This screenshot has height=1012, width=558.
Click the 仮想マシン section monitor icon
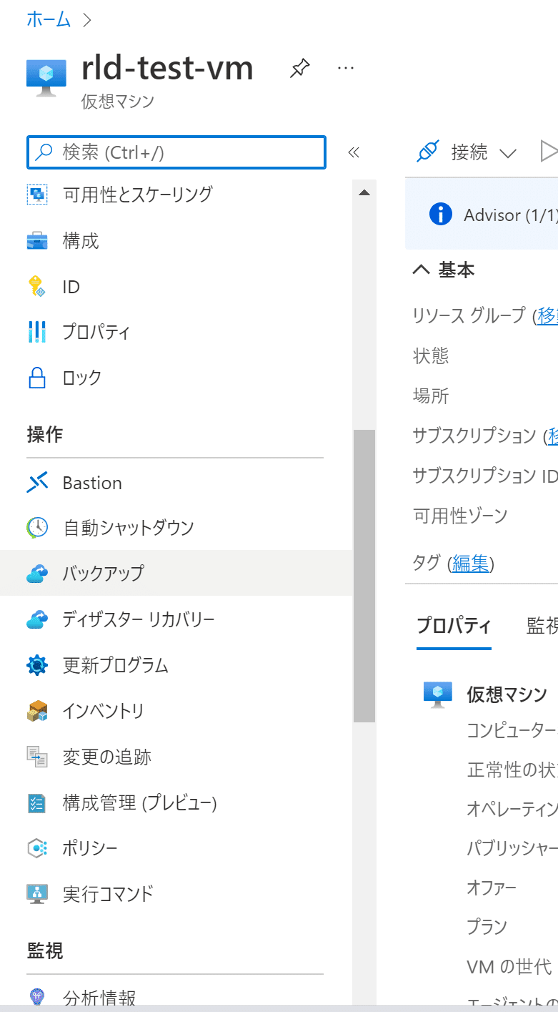click(438, 694)
